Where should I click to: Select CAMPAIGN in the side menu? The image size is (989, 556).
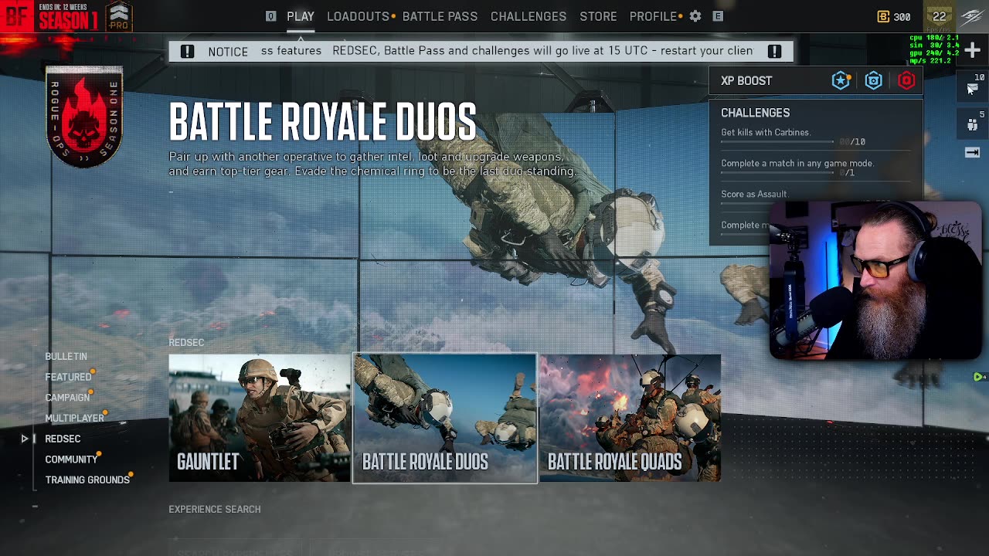point(67,398)
